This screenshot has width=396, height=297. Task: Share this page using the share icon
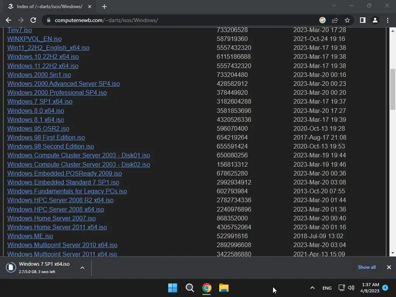335,20
